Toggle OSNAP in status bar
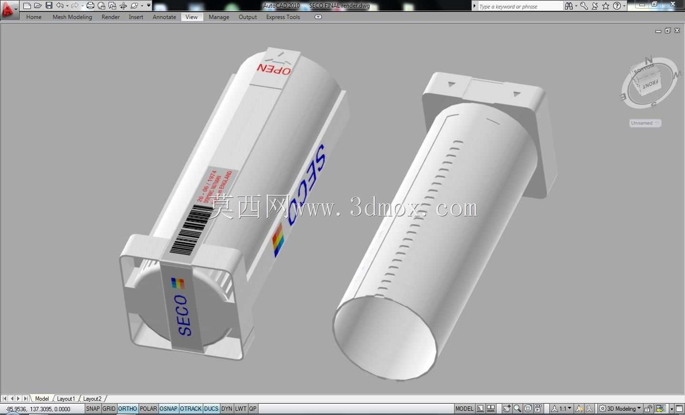The width and height of the screenshot is (685, 415). click(x=169, y=409)
